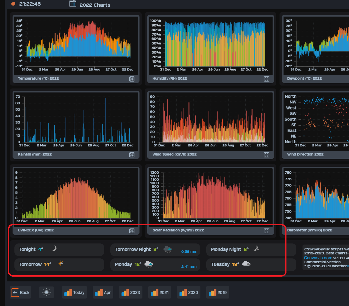The height and width of the screenshot is (306, 349).
Task: Click the Monday Night cloudy moon icon
Action: 256,248
